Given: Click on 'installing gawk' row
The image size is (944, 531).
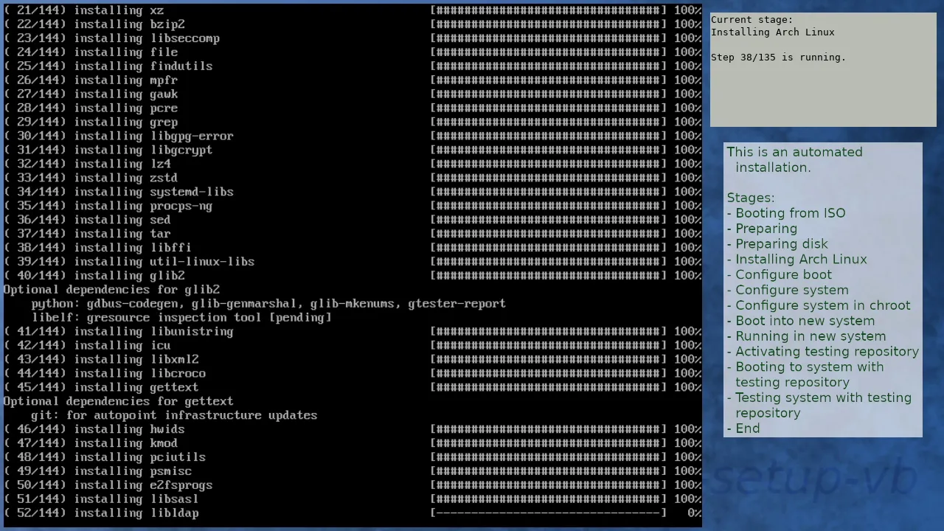Looking at the screenshot, I should pos(353,94).
